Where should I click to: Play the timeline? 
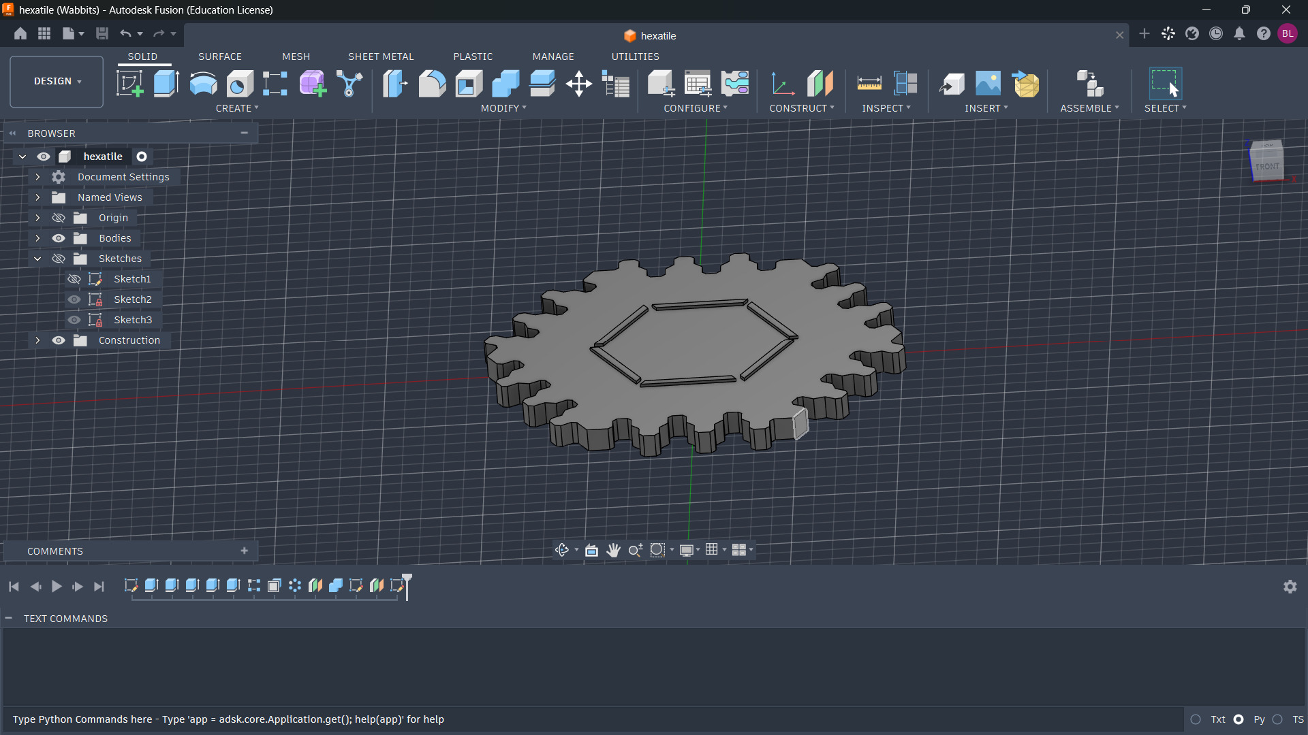[x=57, y=586]
